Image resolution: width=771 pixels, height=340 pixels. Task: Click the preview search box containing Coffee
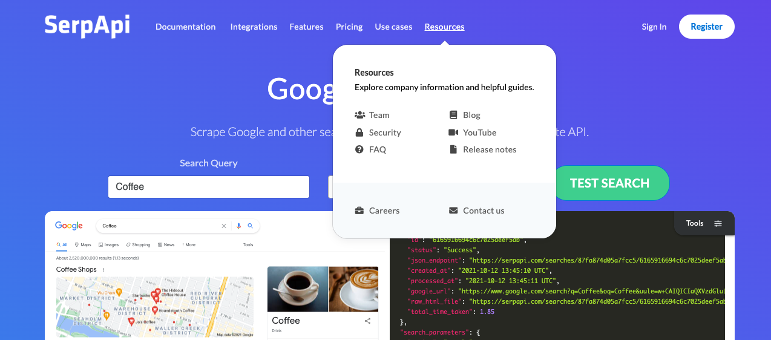click(178, 226)
